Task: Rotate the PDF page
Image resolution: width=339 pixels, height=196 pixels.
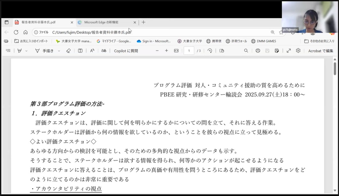Action: [x=210, y=51]
